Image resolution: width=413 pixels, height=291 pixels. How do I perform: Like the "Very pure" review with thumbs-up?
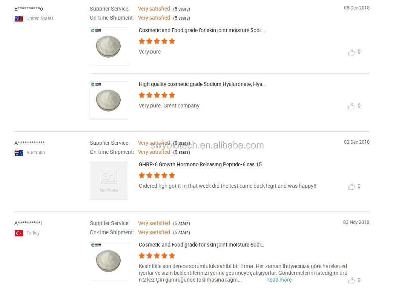(x=352, y=52)
